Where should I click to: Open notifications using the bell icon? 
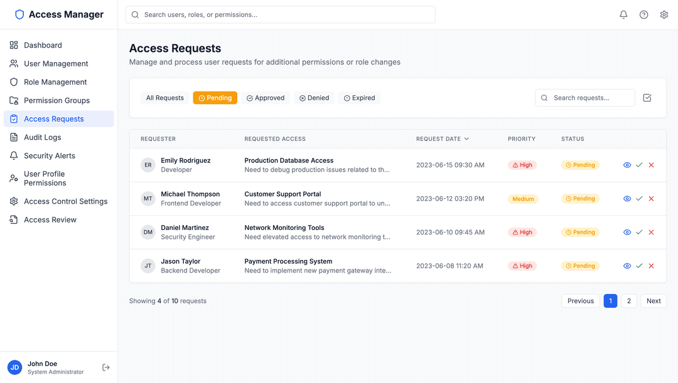[x=623, y=14]
